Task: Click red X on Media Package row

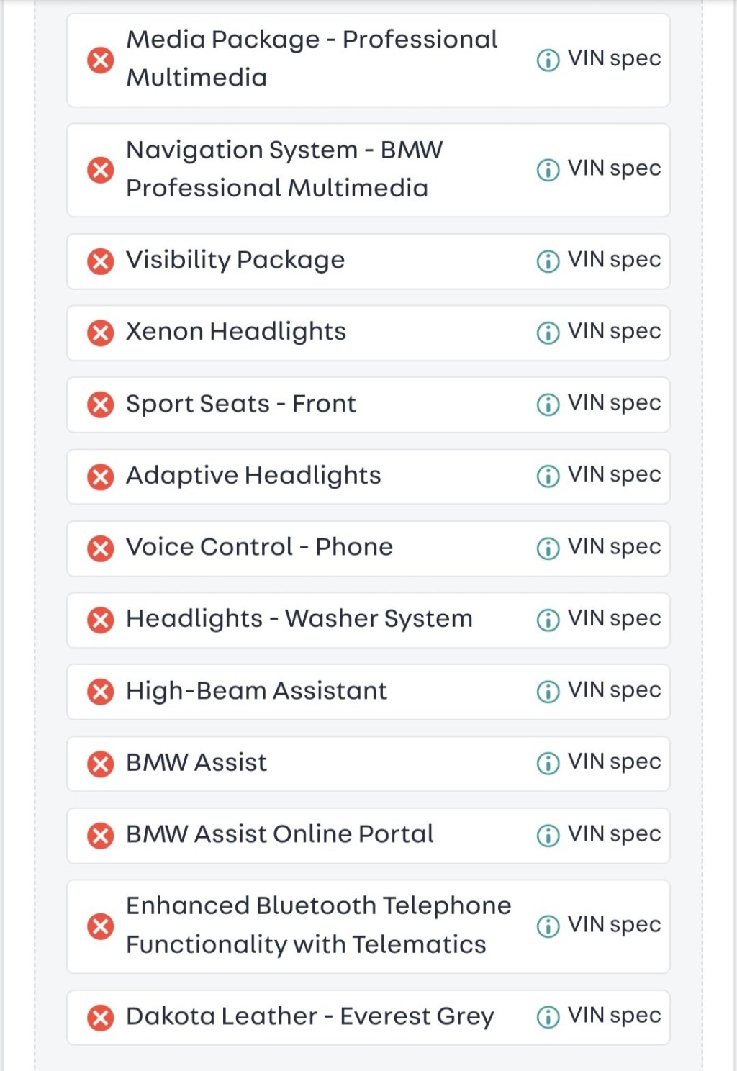Action: [x=101, y=60]
